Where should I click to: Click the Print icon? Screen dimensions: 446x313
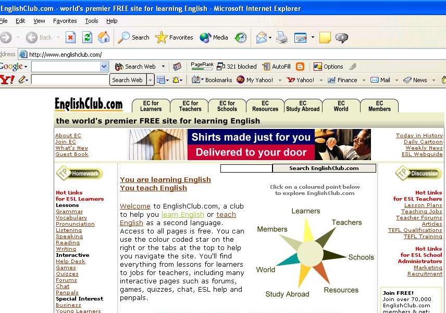tap(282, 37)
